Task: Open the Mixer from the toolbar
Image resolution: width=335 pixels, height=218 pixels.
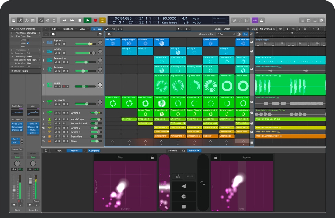Action: pyautogui.click(x=48, y=20)
